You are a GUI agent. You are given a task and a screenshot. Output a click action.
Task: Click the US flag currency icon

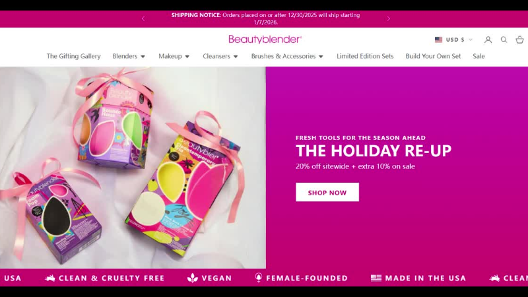pos(438,40)
